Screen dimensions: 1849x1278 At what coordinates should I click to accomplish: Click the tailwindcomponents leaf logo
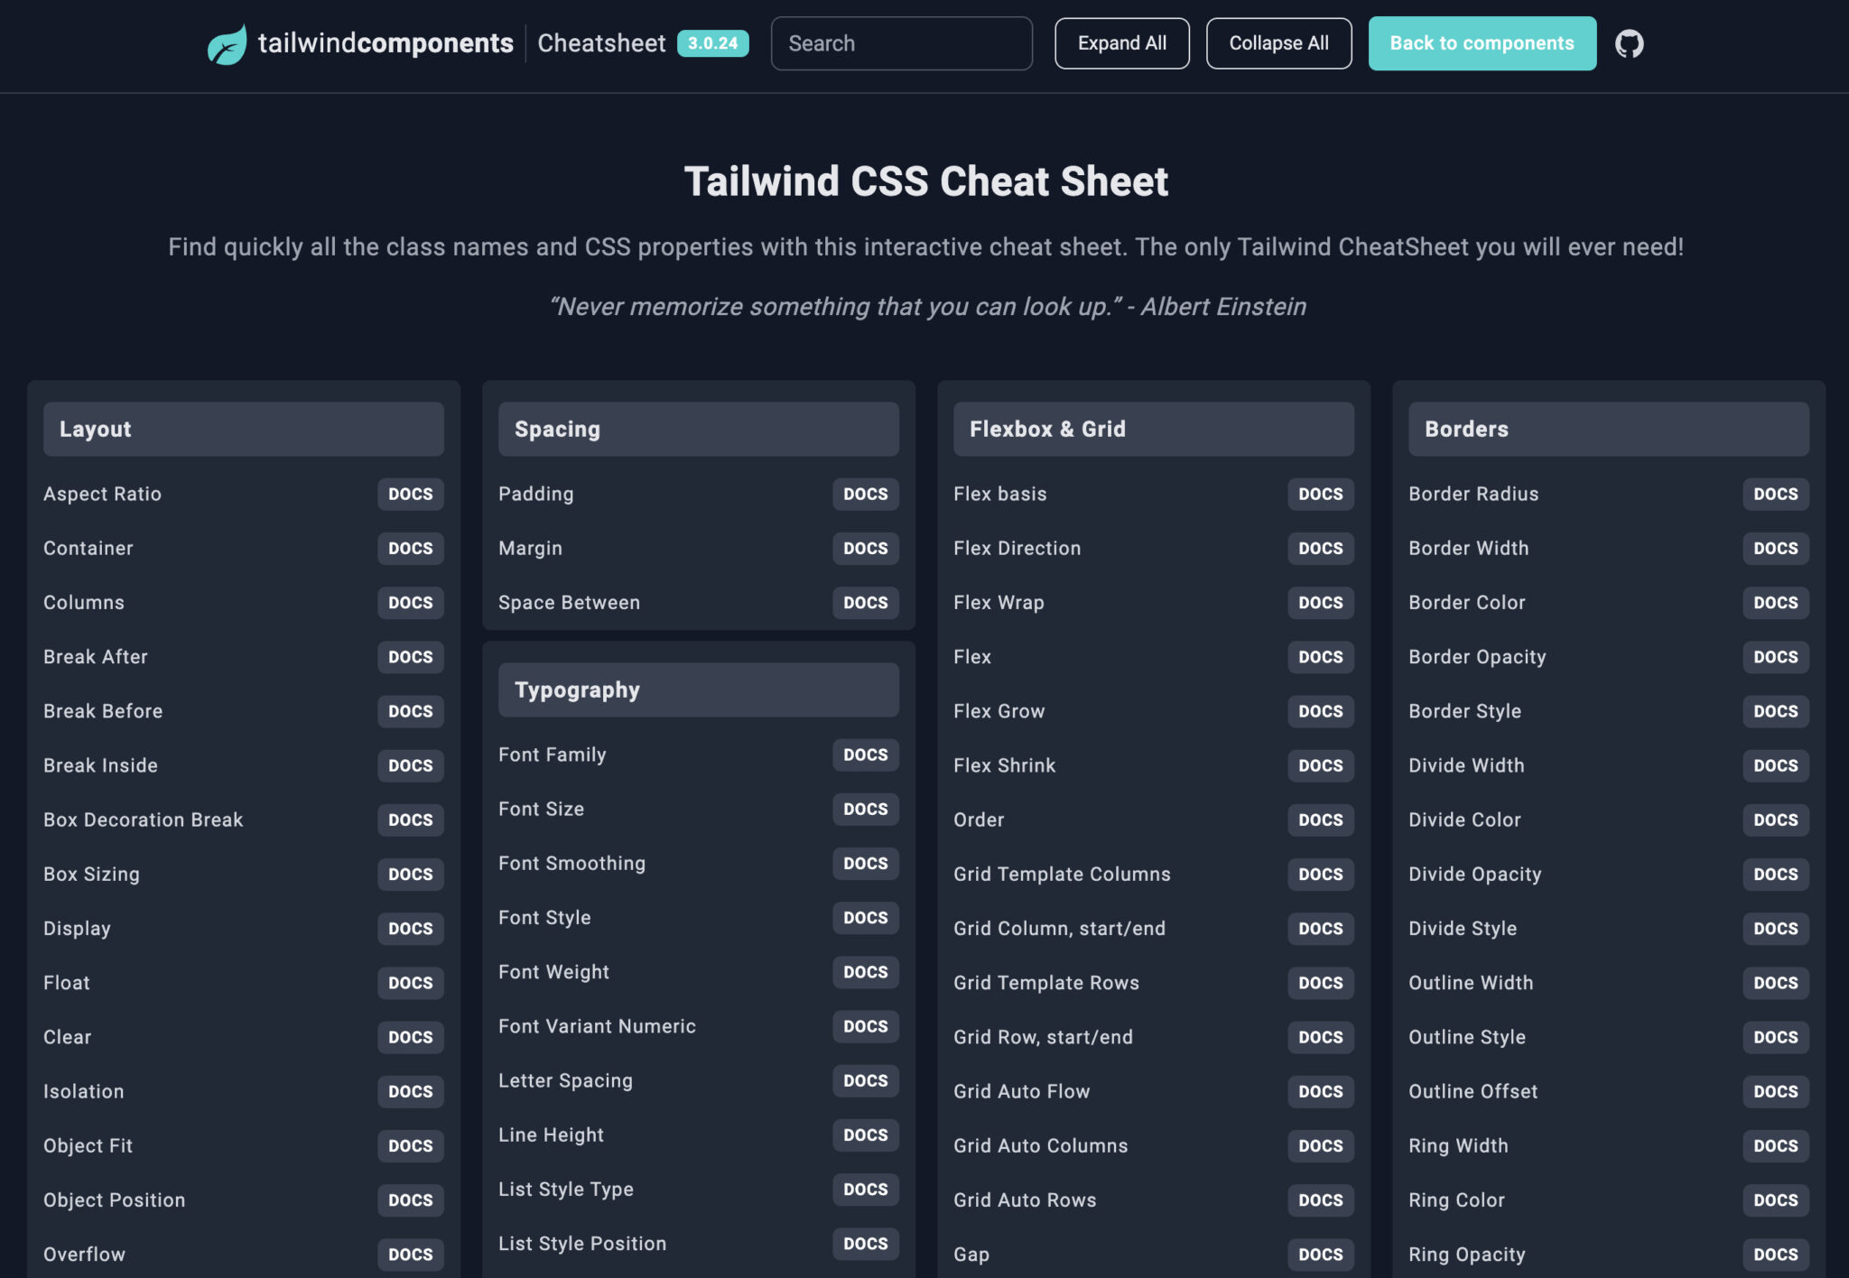[x=228, y=42]
